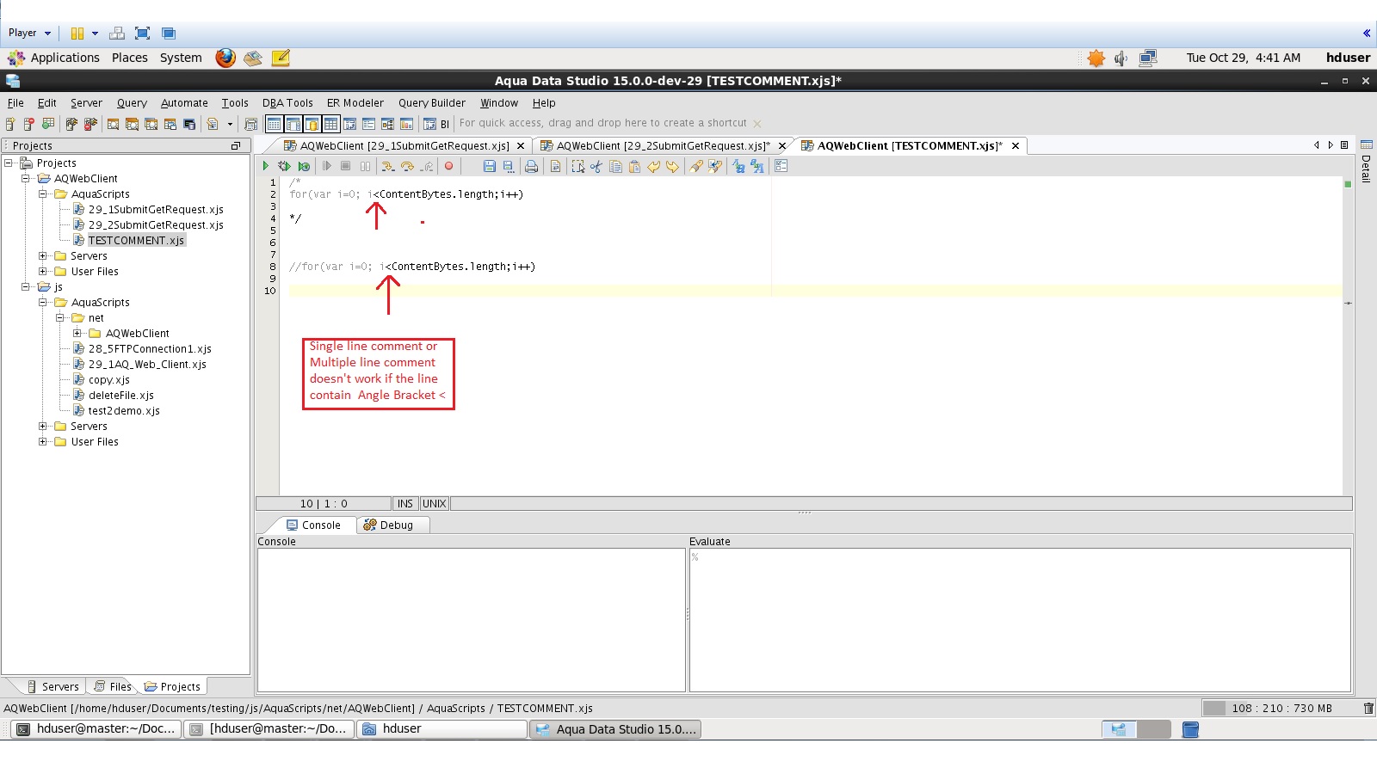
Task: Click the Paste clipboard icon
Action: [x=634, y=166]
